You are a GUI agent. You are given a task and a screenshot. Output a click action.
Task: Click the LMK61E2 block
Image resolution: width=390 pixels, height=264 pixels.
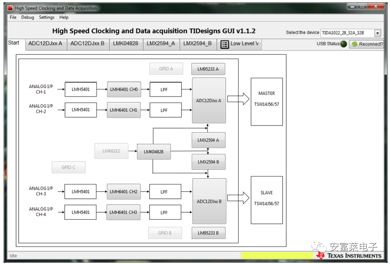[x=111, y=151]
